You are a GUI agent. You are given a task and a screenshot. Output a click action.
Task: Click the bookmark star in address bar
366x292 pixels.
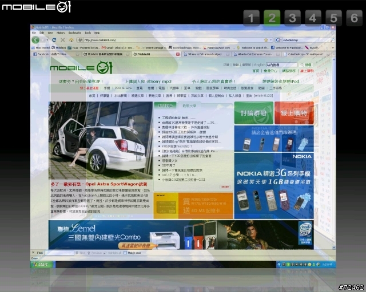266,40
